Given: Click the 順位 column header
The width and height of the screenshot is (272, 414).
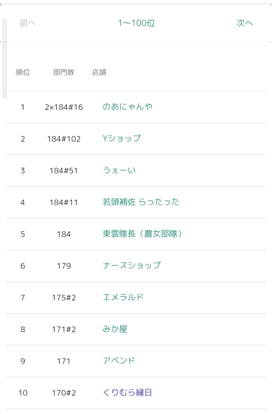Looking at the screenshot, I should pos(23,72).
